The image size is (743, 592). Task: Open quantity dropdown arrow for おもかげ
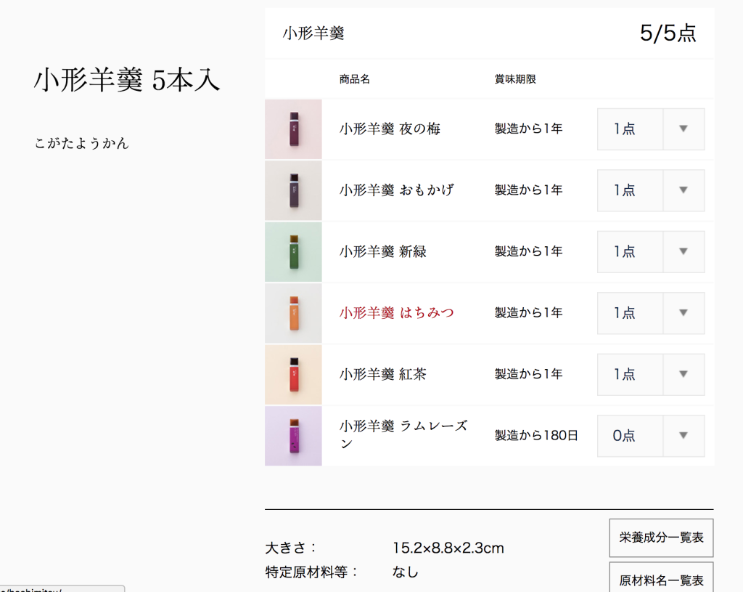[x=683, y=190]
